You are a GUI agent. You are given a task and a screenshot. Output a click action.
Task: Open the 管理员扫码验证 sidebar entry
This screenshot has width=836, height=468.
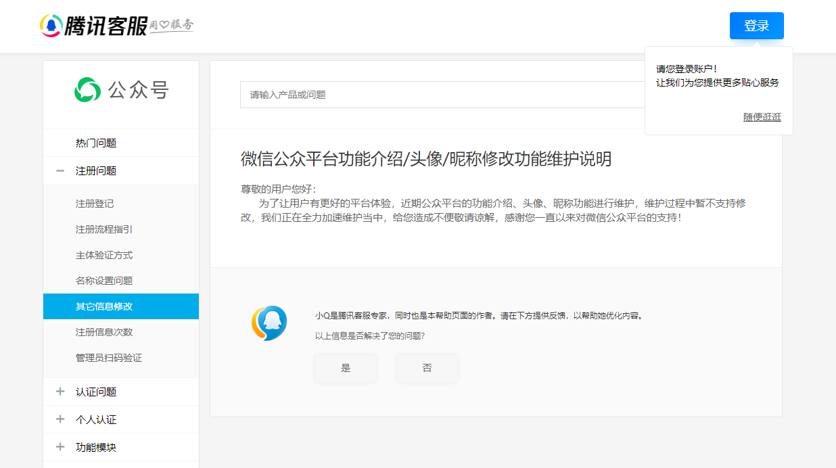click(x=109, y=358)
